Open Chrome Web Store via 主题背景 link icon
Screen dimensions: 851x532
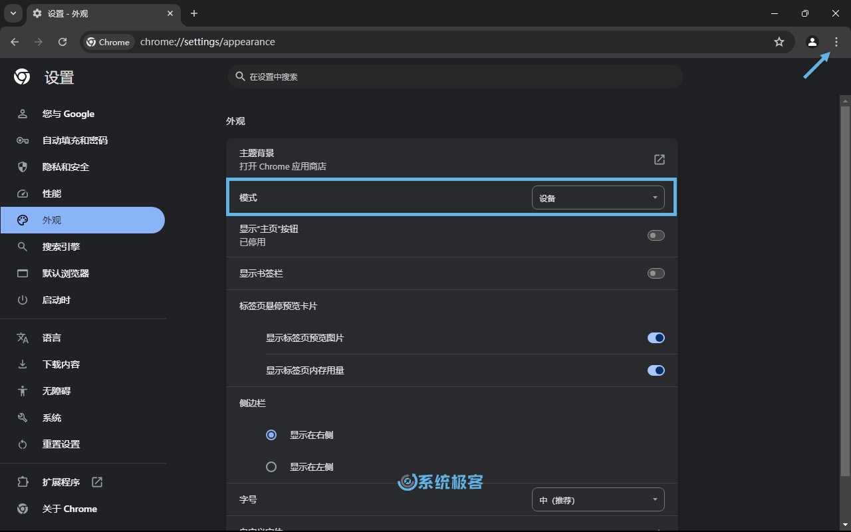tap(659, 160)
